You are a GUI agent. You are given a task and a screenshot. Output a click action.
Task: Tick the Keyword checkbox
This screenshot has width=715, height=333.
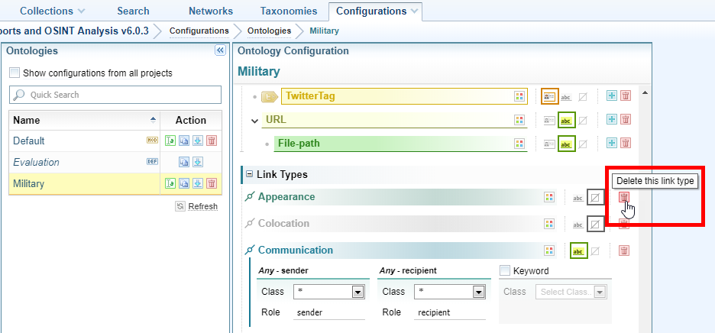(x=504, y=270)
